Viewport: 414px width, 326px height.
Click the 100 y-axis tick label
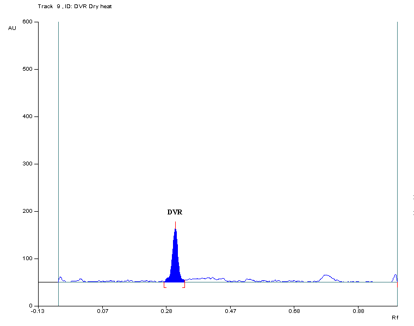pyautogui.click(x=27, y=259)
